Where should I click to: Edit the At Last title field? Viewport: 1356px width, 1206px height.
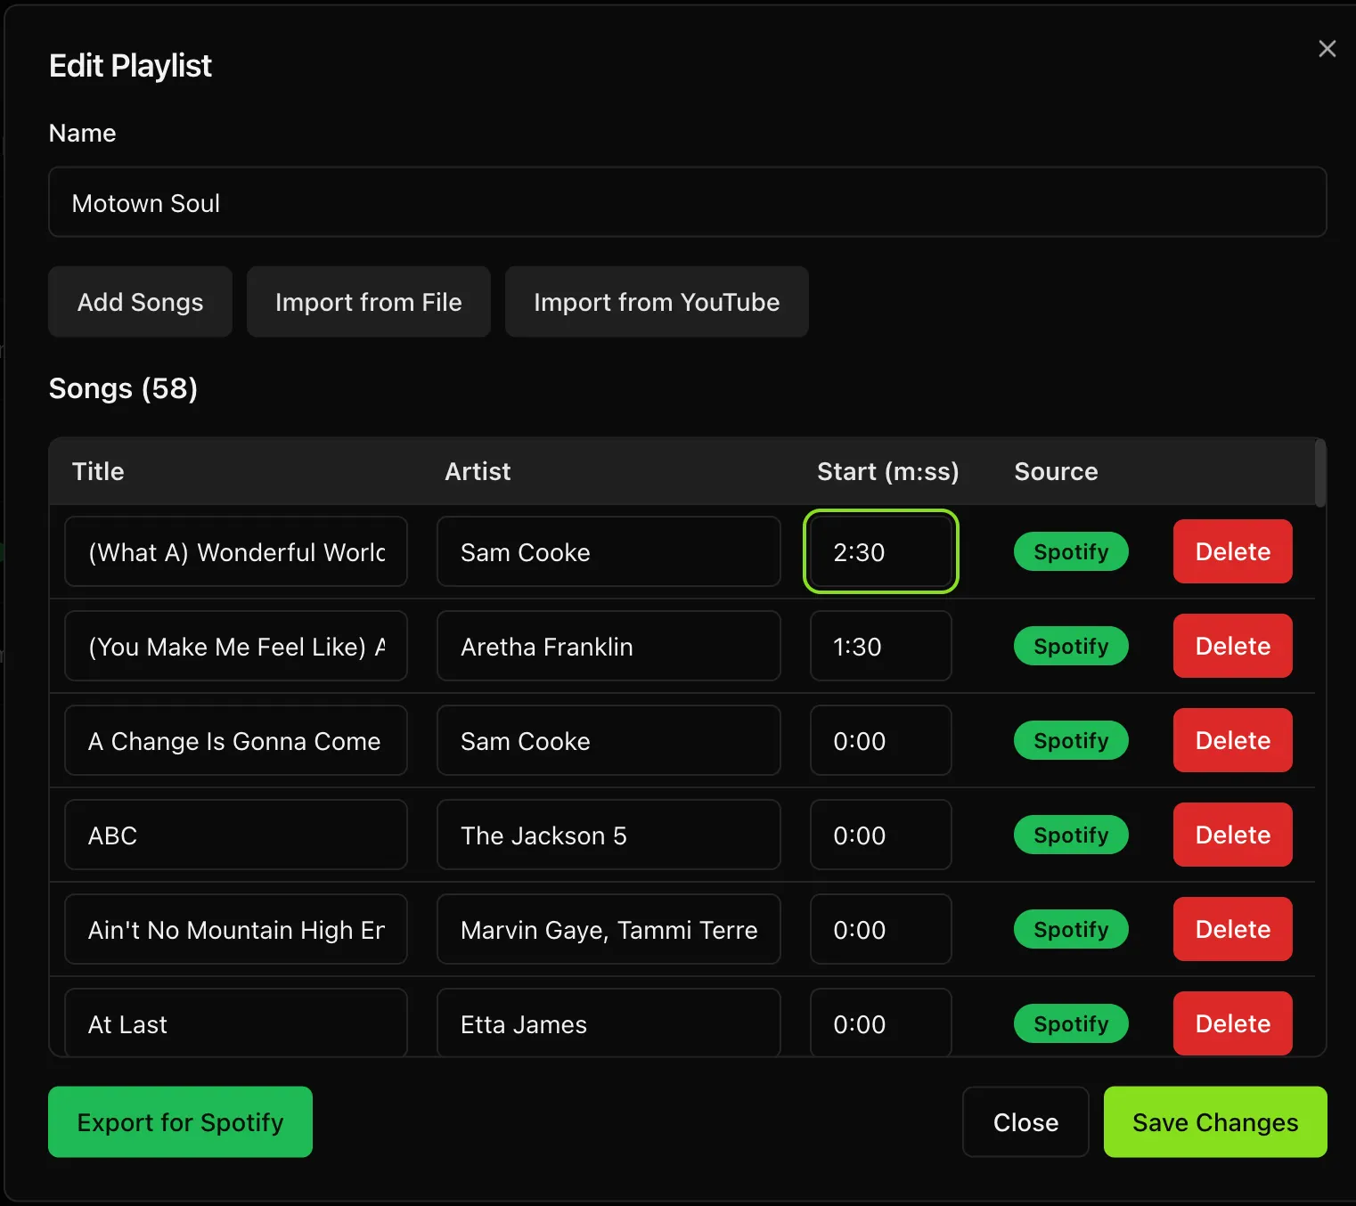click(236, 1023)
